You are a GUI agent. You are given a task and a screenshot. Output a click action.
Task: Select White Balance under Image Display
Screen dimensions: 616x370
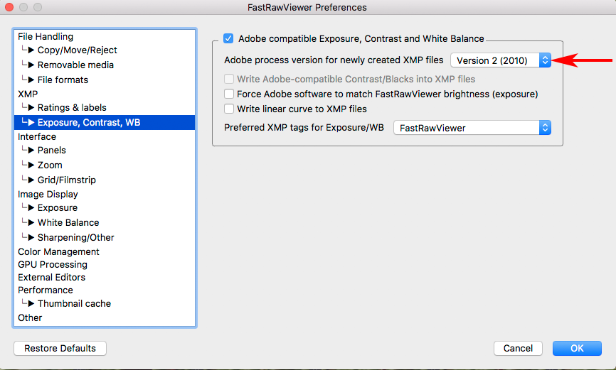pyautogui.click(x=68, y=223)
